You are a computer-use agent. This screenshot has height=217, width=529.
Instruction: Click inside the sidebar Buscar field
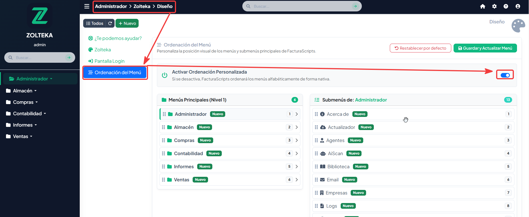coord(40,58)
